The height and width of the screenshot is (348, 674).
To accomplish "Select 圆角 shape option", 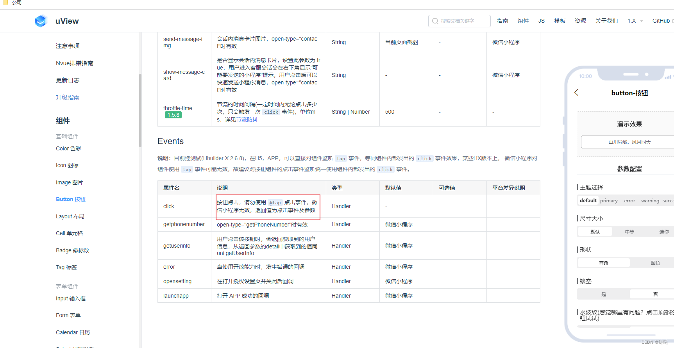I will (x=655, y=263).
